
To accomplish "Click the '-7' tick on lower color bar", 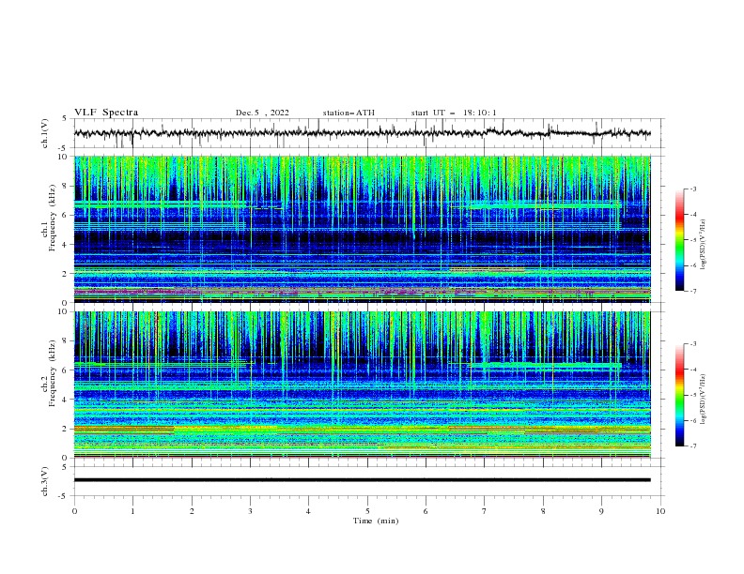I will [692, 446].
